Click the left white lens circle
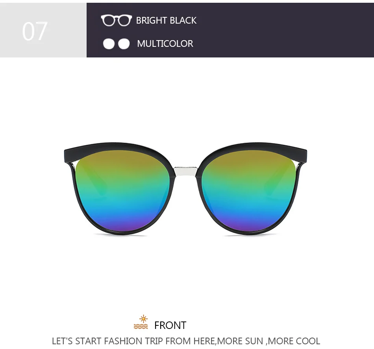 (109, 44)
